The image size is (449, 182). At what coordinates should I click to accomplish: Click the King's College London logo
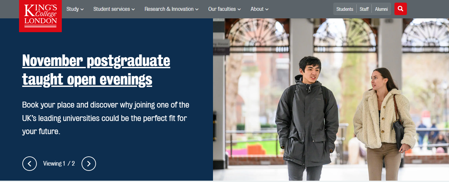[x=40, y=16]
